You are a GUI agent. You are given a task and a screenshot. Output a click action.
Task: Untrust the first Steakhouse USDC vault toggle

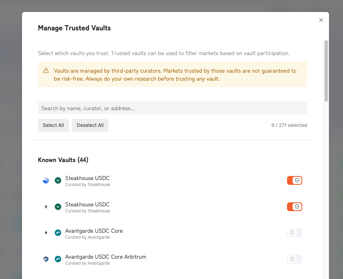[295, 180]
